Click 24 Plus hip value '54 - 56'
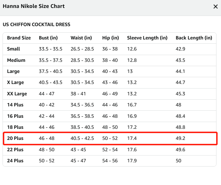This screenshot has height=185, width=221. 110,161
